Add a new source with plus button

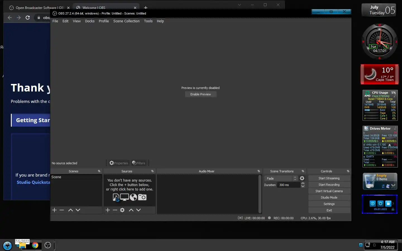coord(108,210)
